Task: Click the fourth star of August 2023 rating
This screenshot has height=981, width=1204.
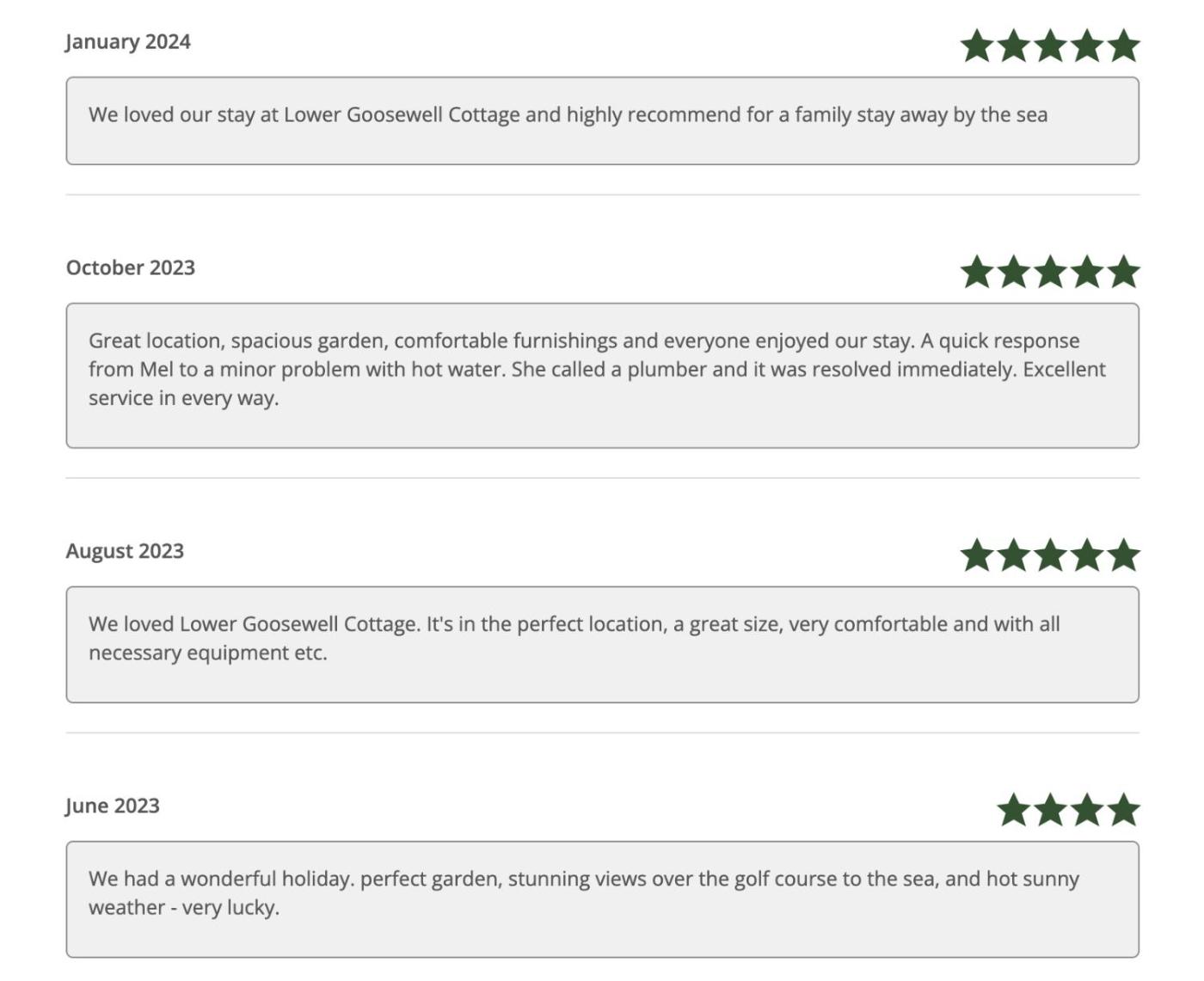Action: (1087, 555)
